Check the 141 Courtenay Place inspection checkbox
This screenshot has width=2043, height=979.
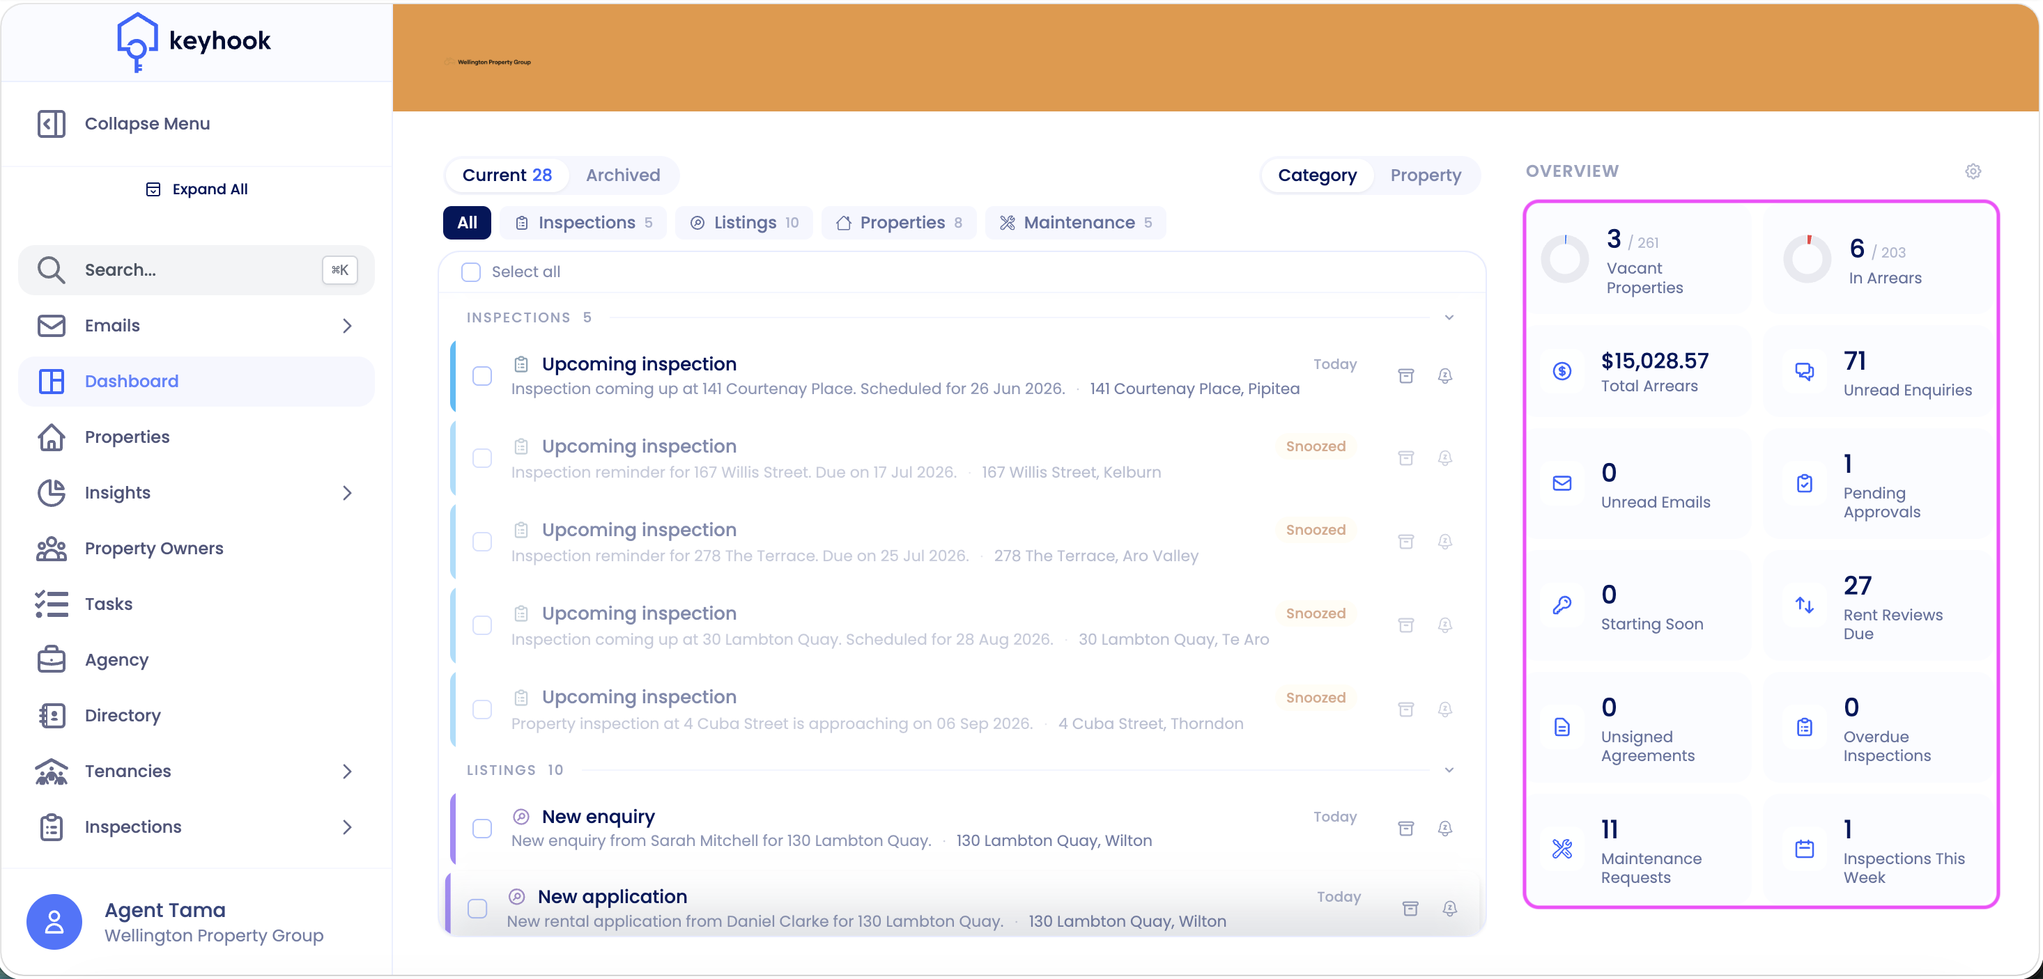point(482,376)
